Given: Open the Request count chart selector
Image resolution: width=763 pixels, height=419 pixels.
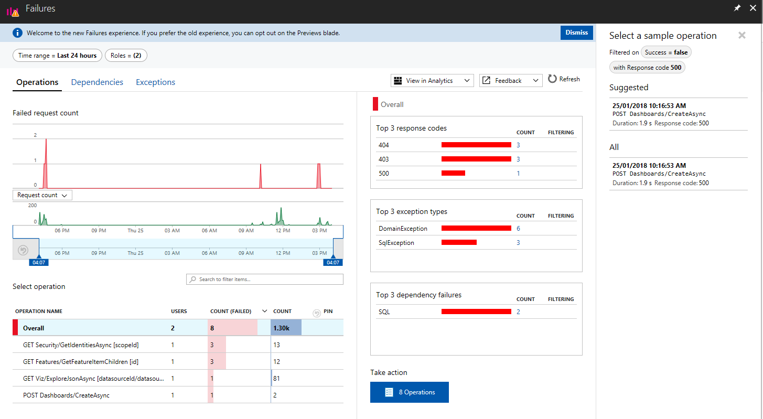Looking at the screenshot, I should [42, 195].
